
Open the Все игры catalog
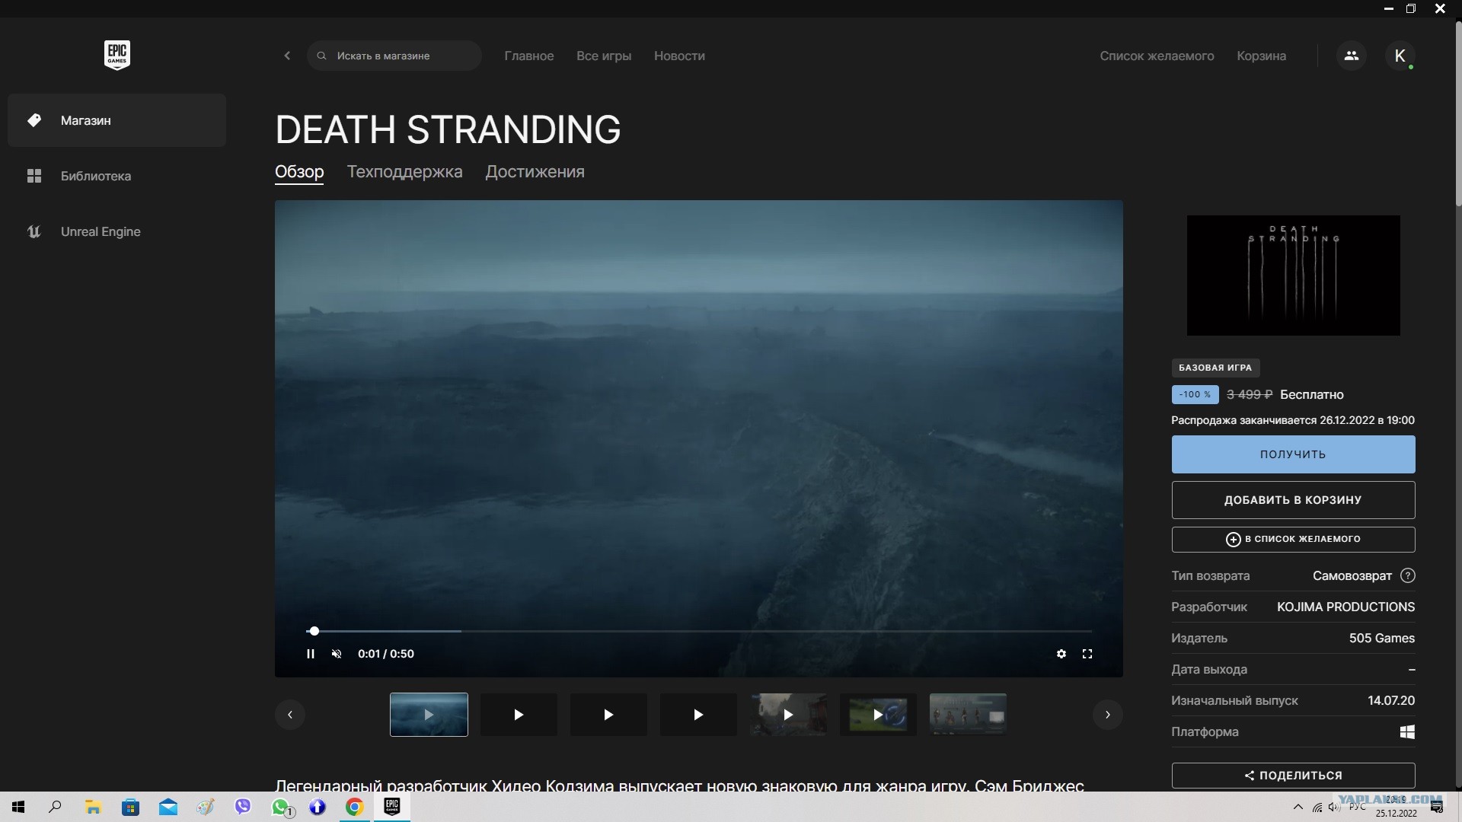pyautogui.click(x=604, y=56)
